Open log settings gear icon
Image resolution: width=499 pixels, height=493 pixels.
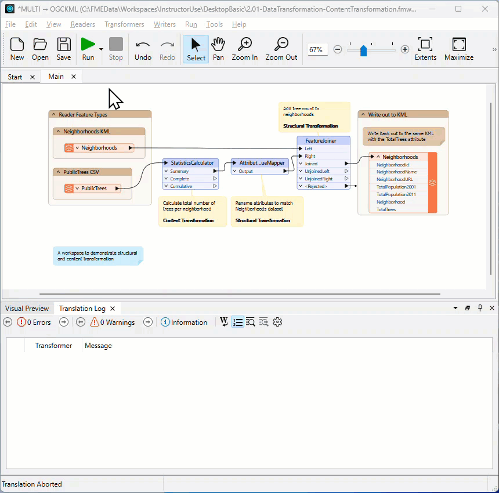click(x=277, y=322)
